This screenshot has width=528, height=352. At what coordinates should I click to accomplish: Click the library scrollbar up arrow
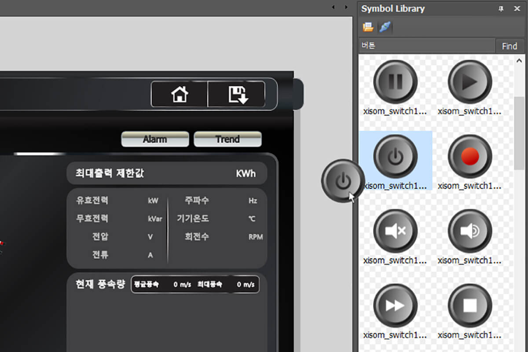(520, 61)
